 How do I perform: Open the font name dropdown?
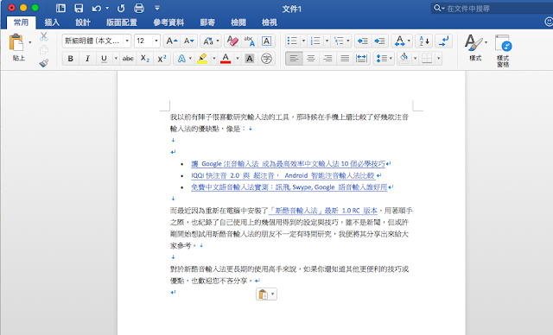point(127,41)
